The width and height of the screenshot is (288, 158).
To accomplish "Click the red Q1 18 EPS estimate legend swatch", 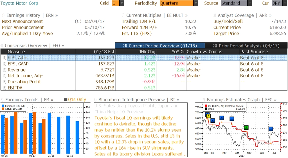I will coord(206,106).
